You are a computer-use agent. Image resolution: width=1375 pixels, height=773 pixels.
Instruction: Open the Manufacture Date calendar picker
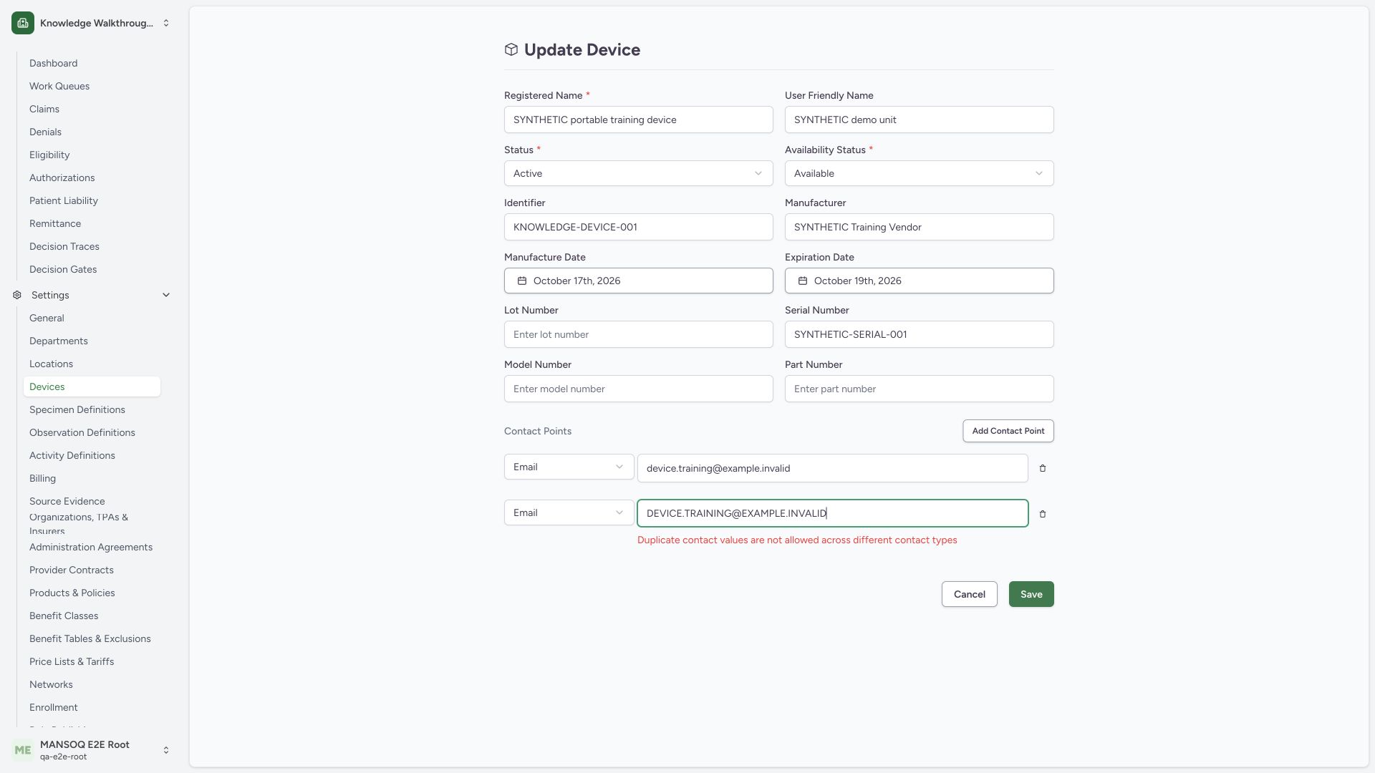tap(639, 281)
